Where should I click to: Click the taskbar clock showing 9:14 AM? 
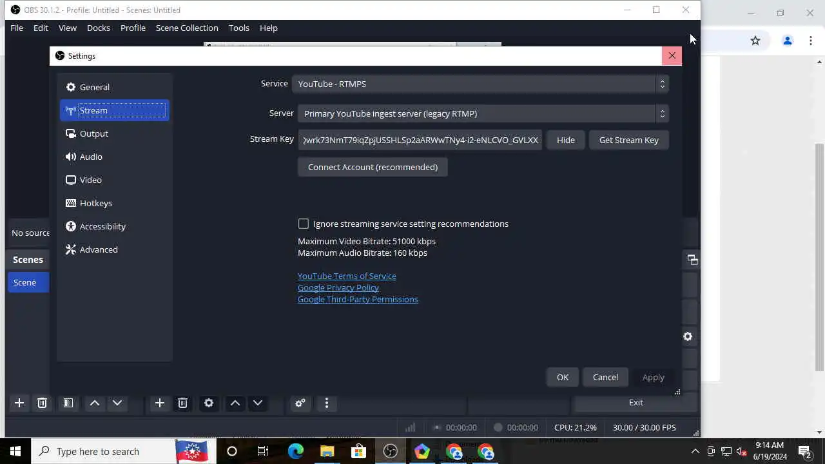click(x=770, y=451)
